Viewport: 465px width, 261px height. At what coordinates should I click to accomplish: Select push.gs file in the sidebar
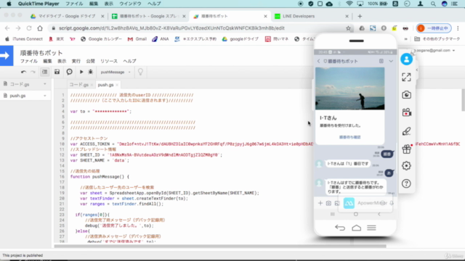[17, 96]
